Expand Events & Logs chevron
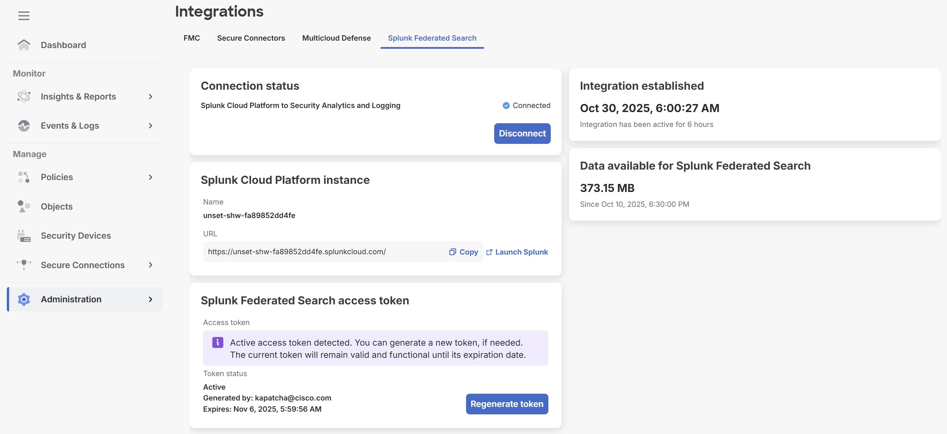947x434 pixels. point(150,126)
